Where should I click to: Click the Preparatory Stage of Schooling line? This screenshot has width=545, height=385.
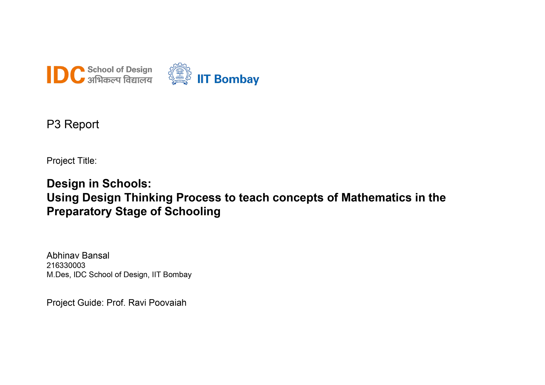pos(134,211)
